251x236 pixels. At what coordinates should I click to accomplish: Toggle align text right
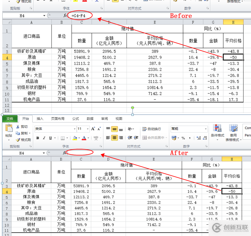(x=121, y=138)
